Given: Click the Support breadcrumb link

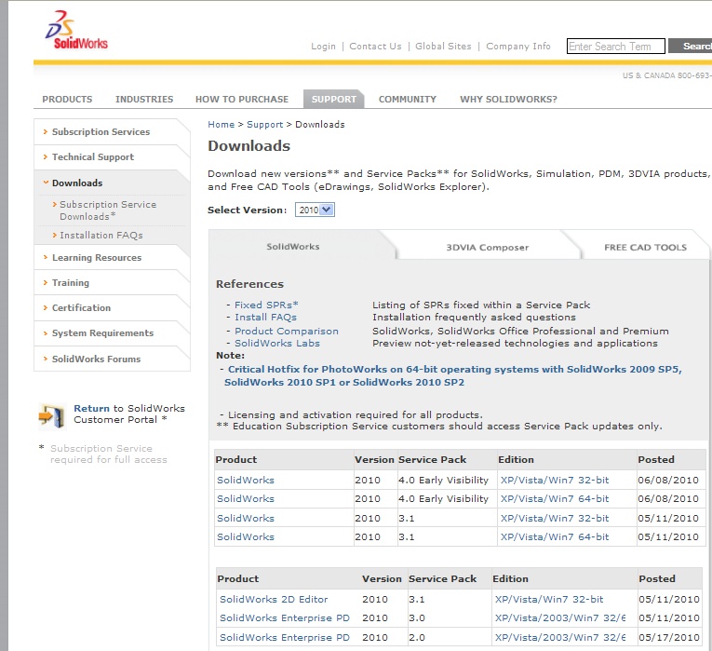Looking at the screenshot, I should [264, 125].
